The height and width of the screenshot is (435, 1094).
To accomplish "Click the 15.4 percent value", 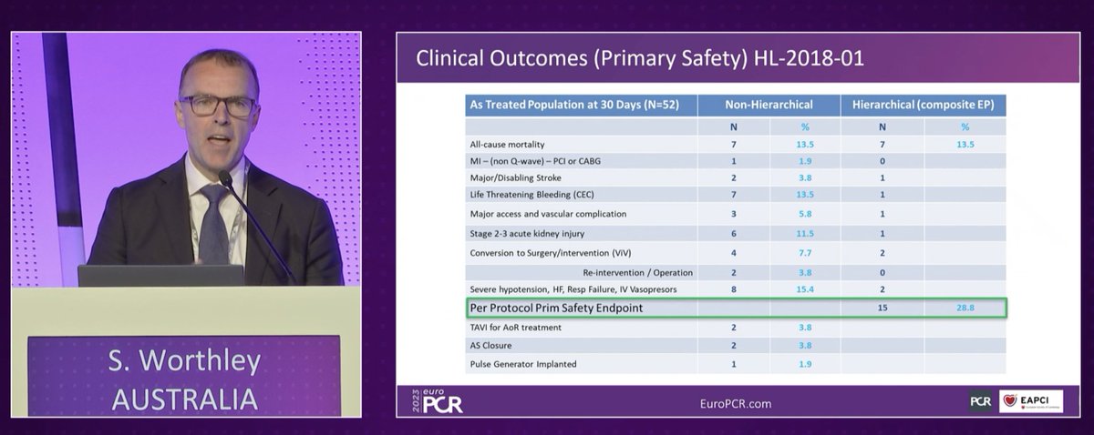I will pos(806,288).
